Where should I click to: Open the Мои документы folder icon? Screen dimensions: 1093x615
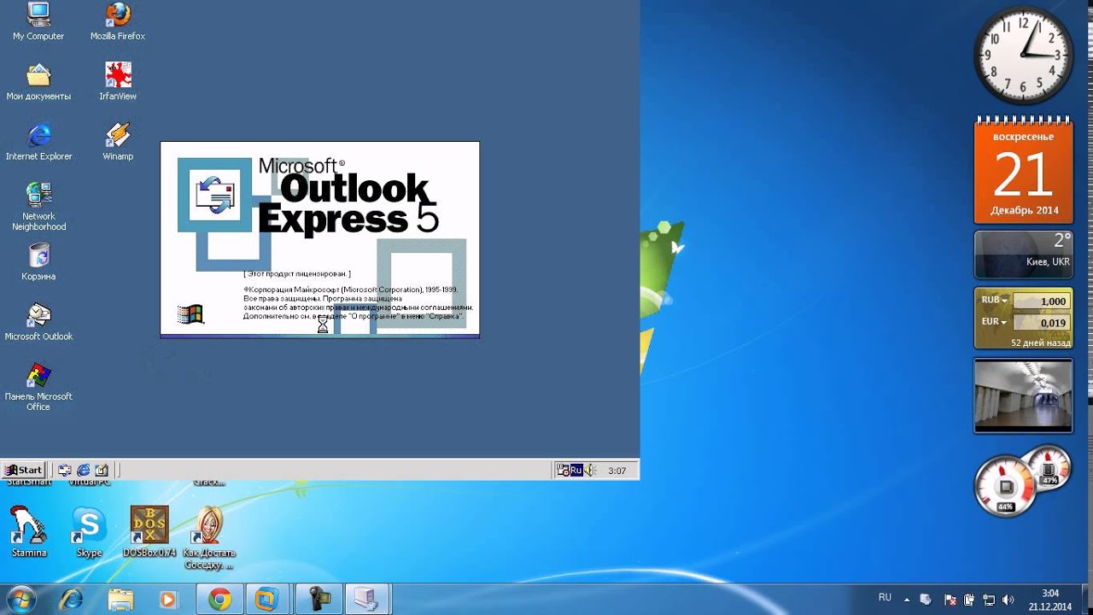tap(38, 82)
